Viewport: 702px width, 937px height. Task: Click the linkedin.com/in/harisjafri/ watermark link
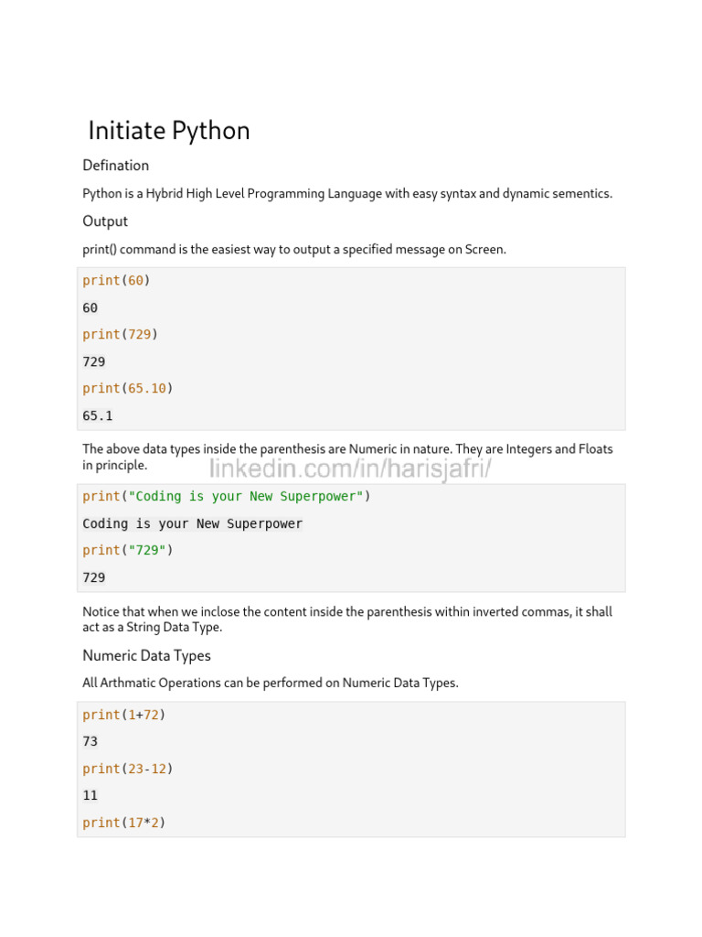pos(352,469)
